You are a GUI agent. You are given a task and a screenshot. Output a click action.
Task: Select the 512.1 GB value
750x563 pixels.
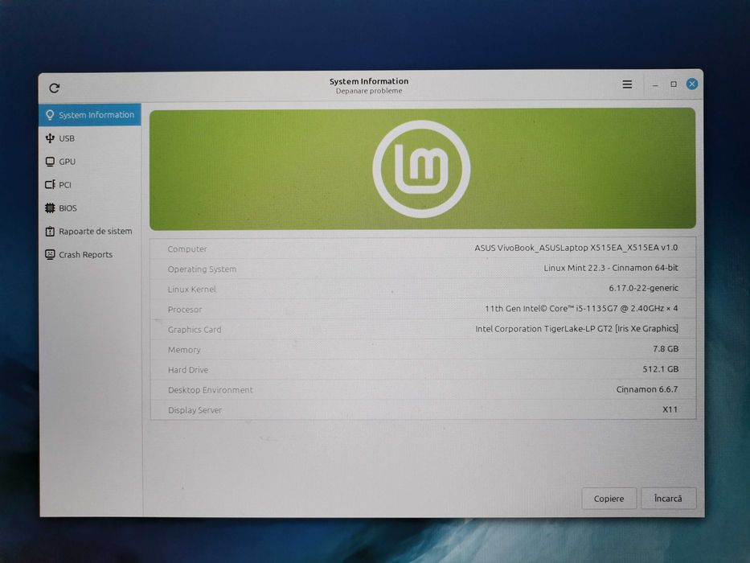661,368
